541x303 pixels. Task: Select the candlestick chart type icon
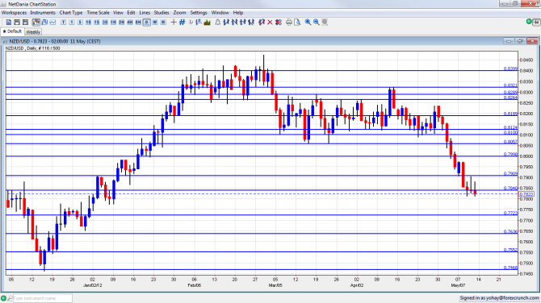(36, 22)
